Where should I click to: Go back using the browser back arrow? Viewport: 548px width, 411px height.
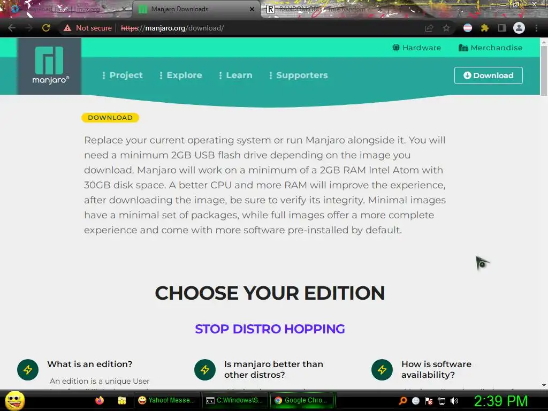click(x=12, y=28)
